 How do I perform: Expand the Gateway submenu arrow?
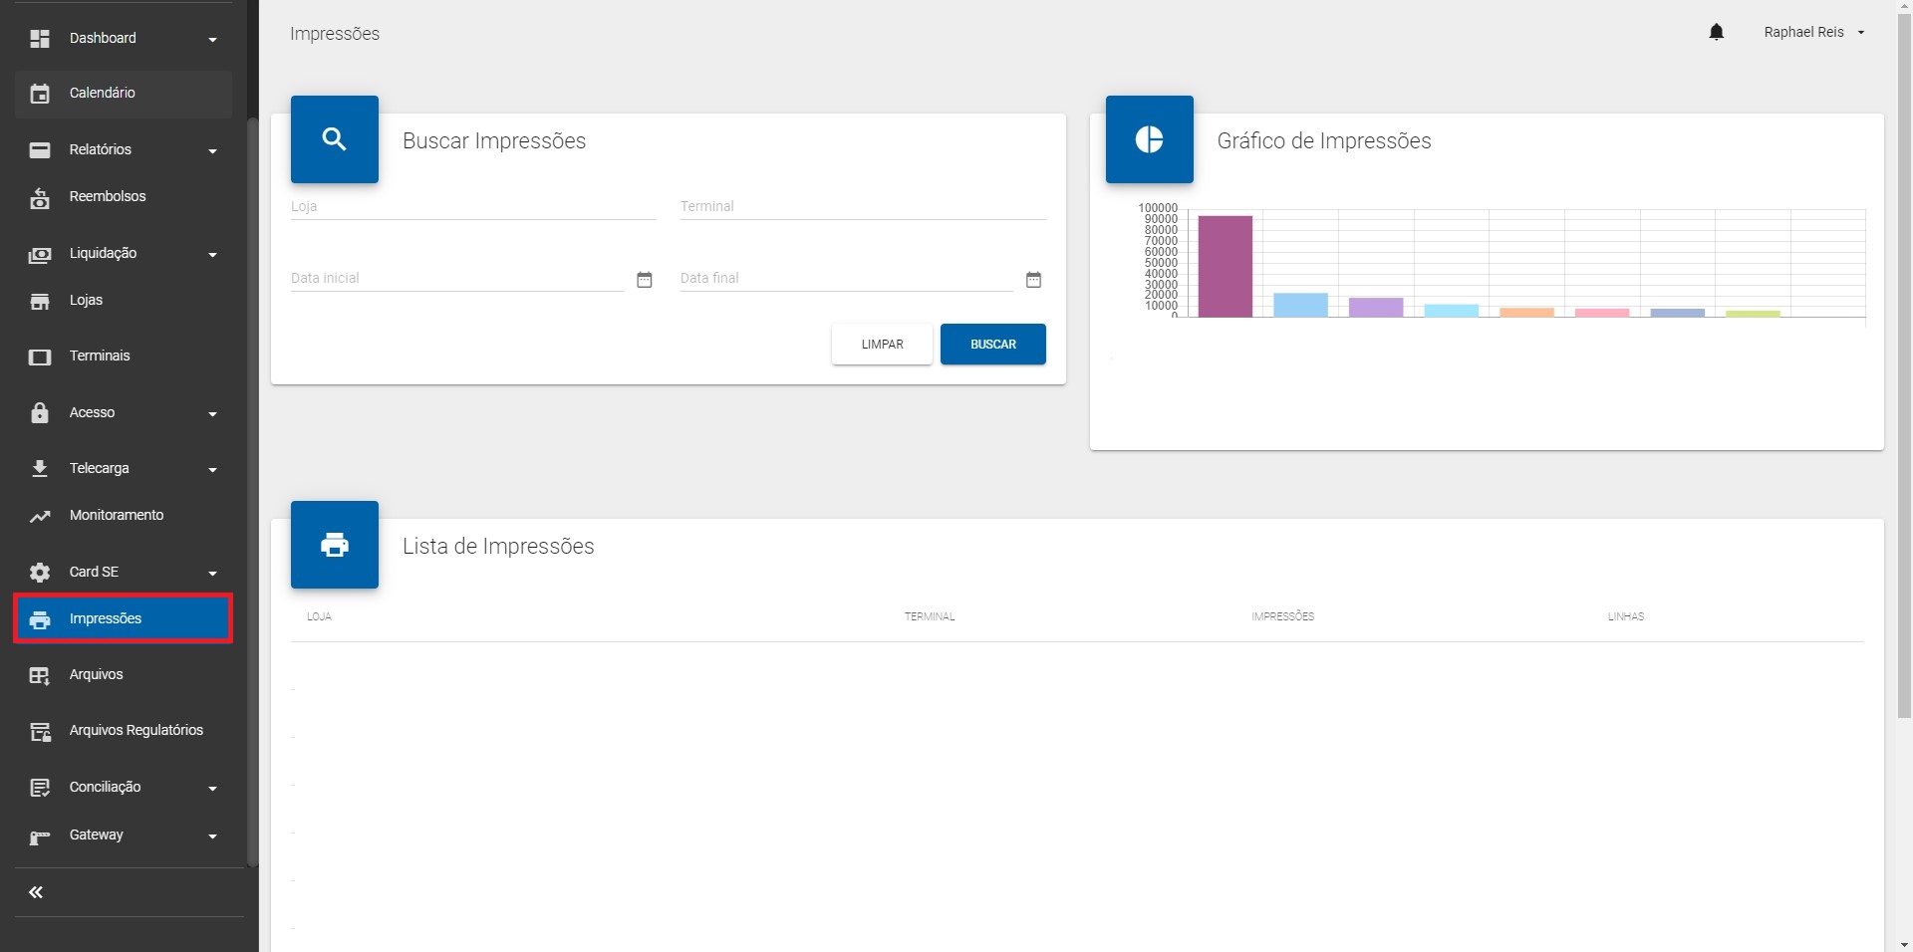click(212, 836)
